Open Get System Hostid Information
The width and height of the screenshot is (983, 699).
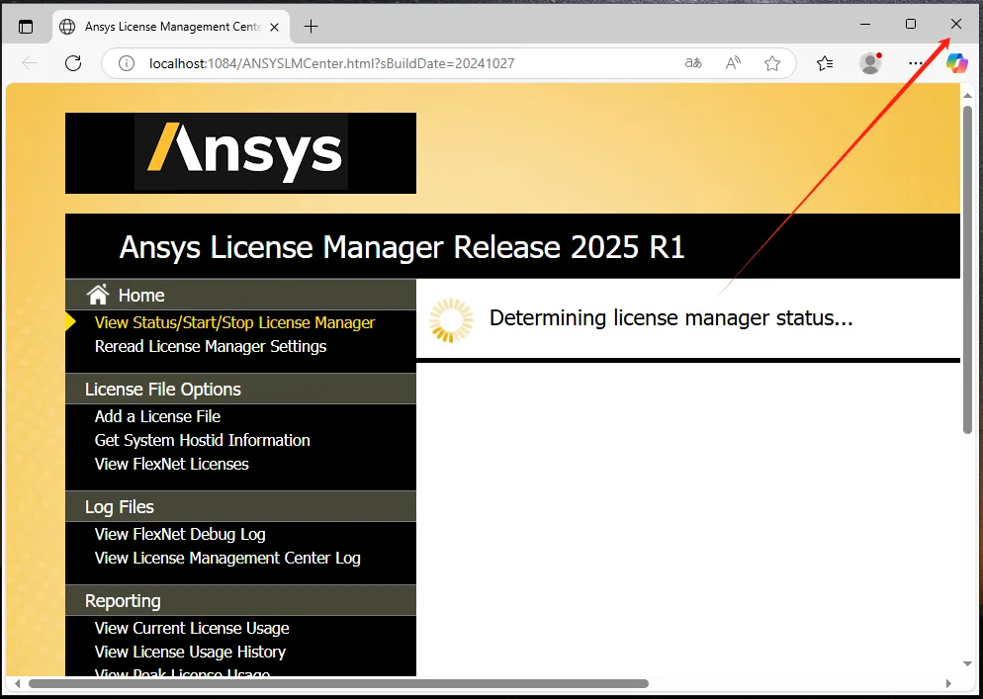[203, 440]
